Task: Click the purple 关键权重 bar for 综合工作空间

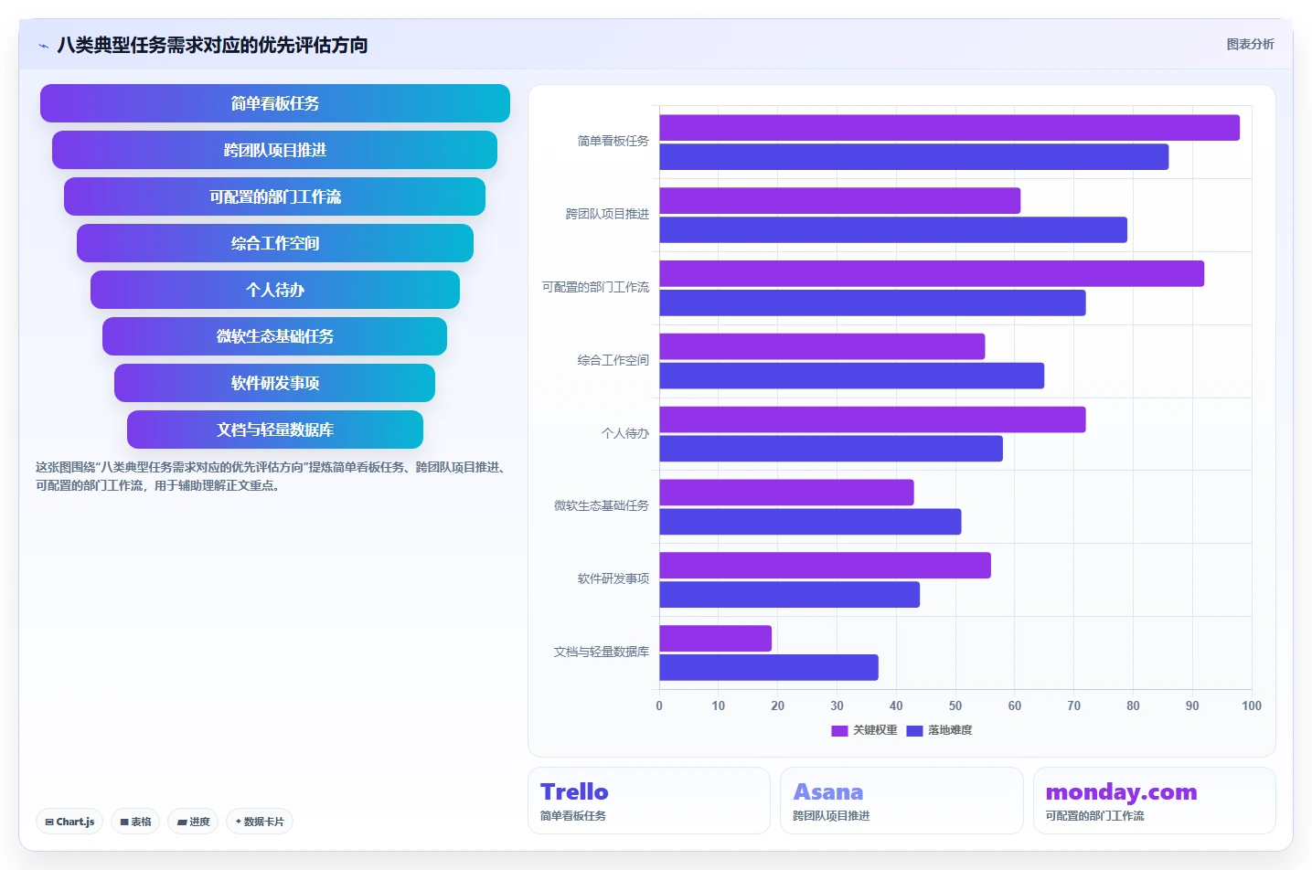Action: click(x=822, y=346)
